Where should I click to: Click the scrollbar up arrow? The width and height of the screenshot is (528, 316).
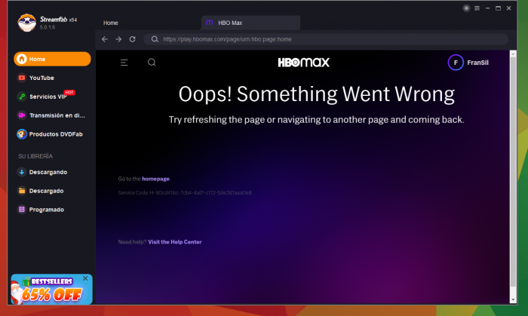(x=513, y=54)
